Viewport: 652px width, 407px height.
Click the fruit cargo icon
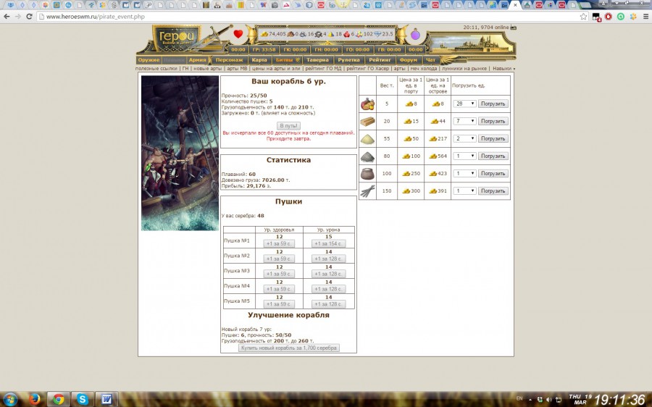click(x=368, y=104)
